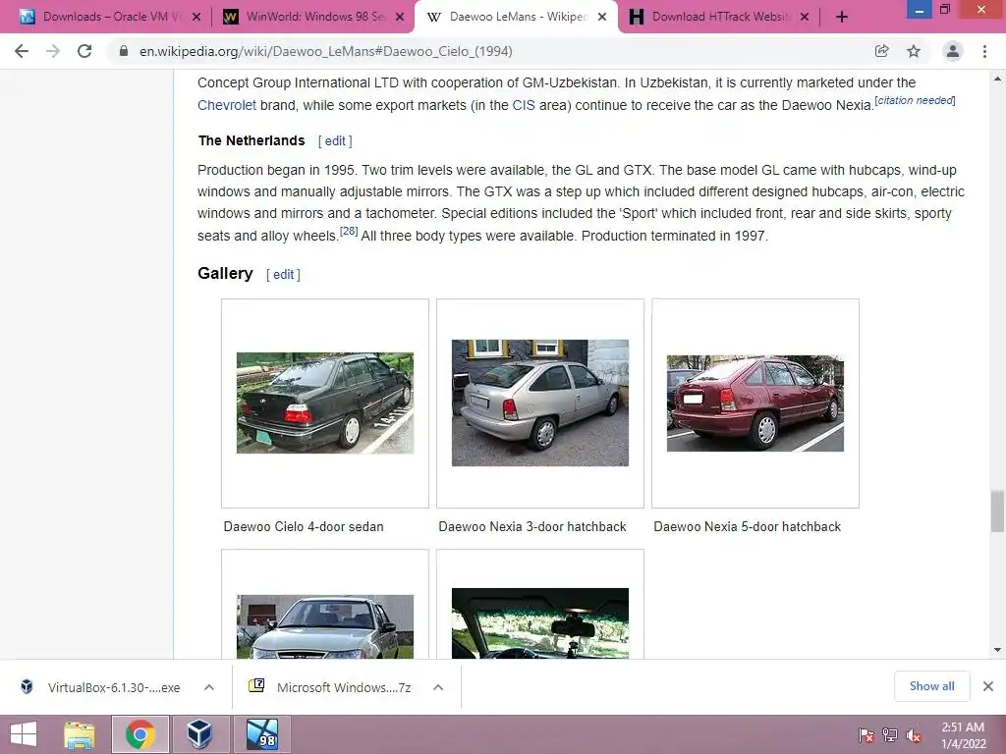1006x754 pixels.
Task: Switch to Download HTTrack Website tab
Action: (718, 17)
